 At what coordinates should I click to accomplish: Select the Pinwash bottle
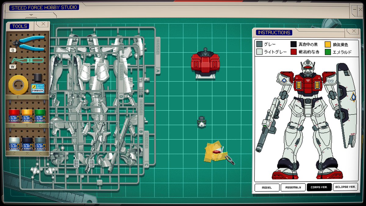click(38, 83)
